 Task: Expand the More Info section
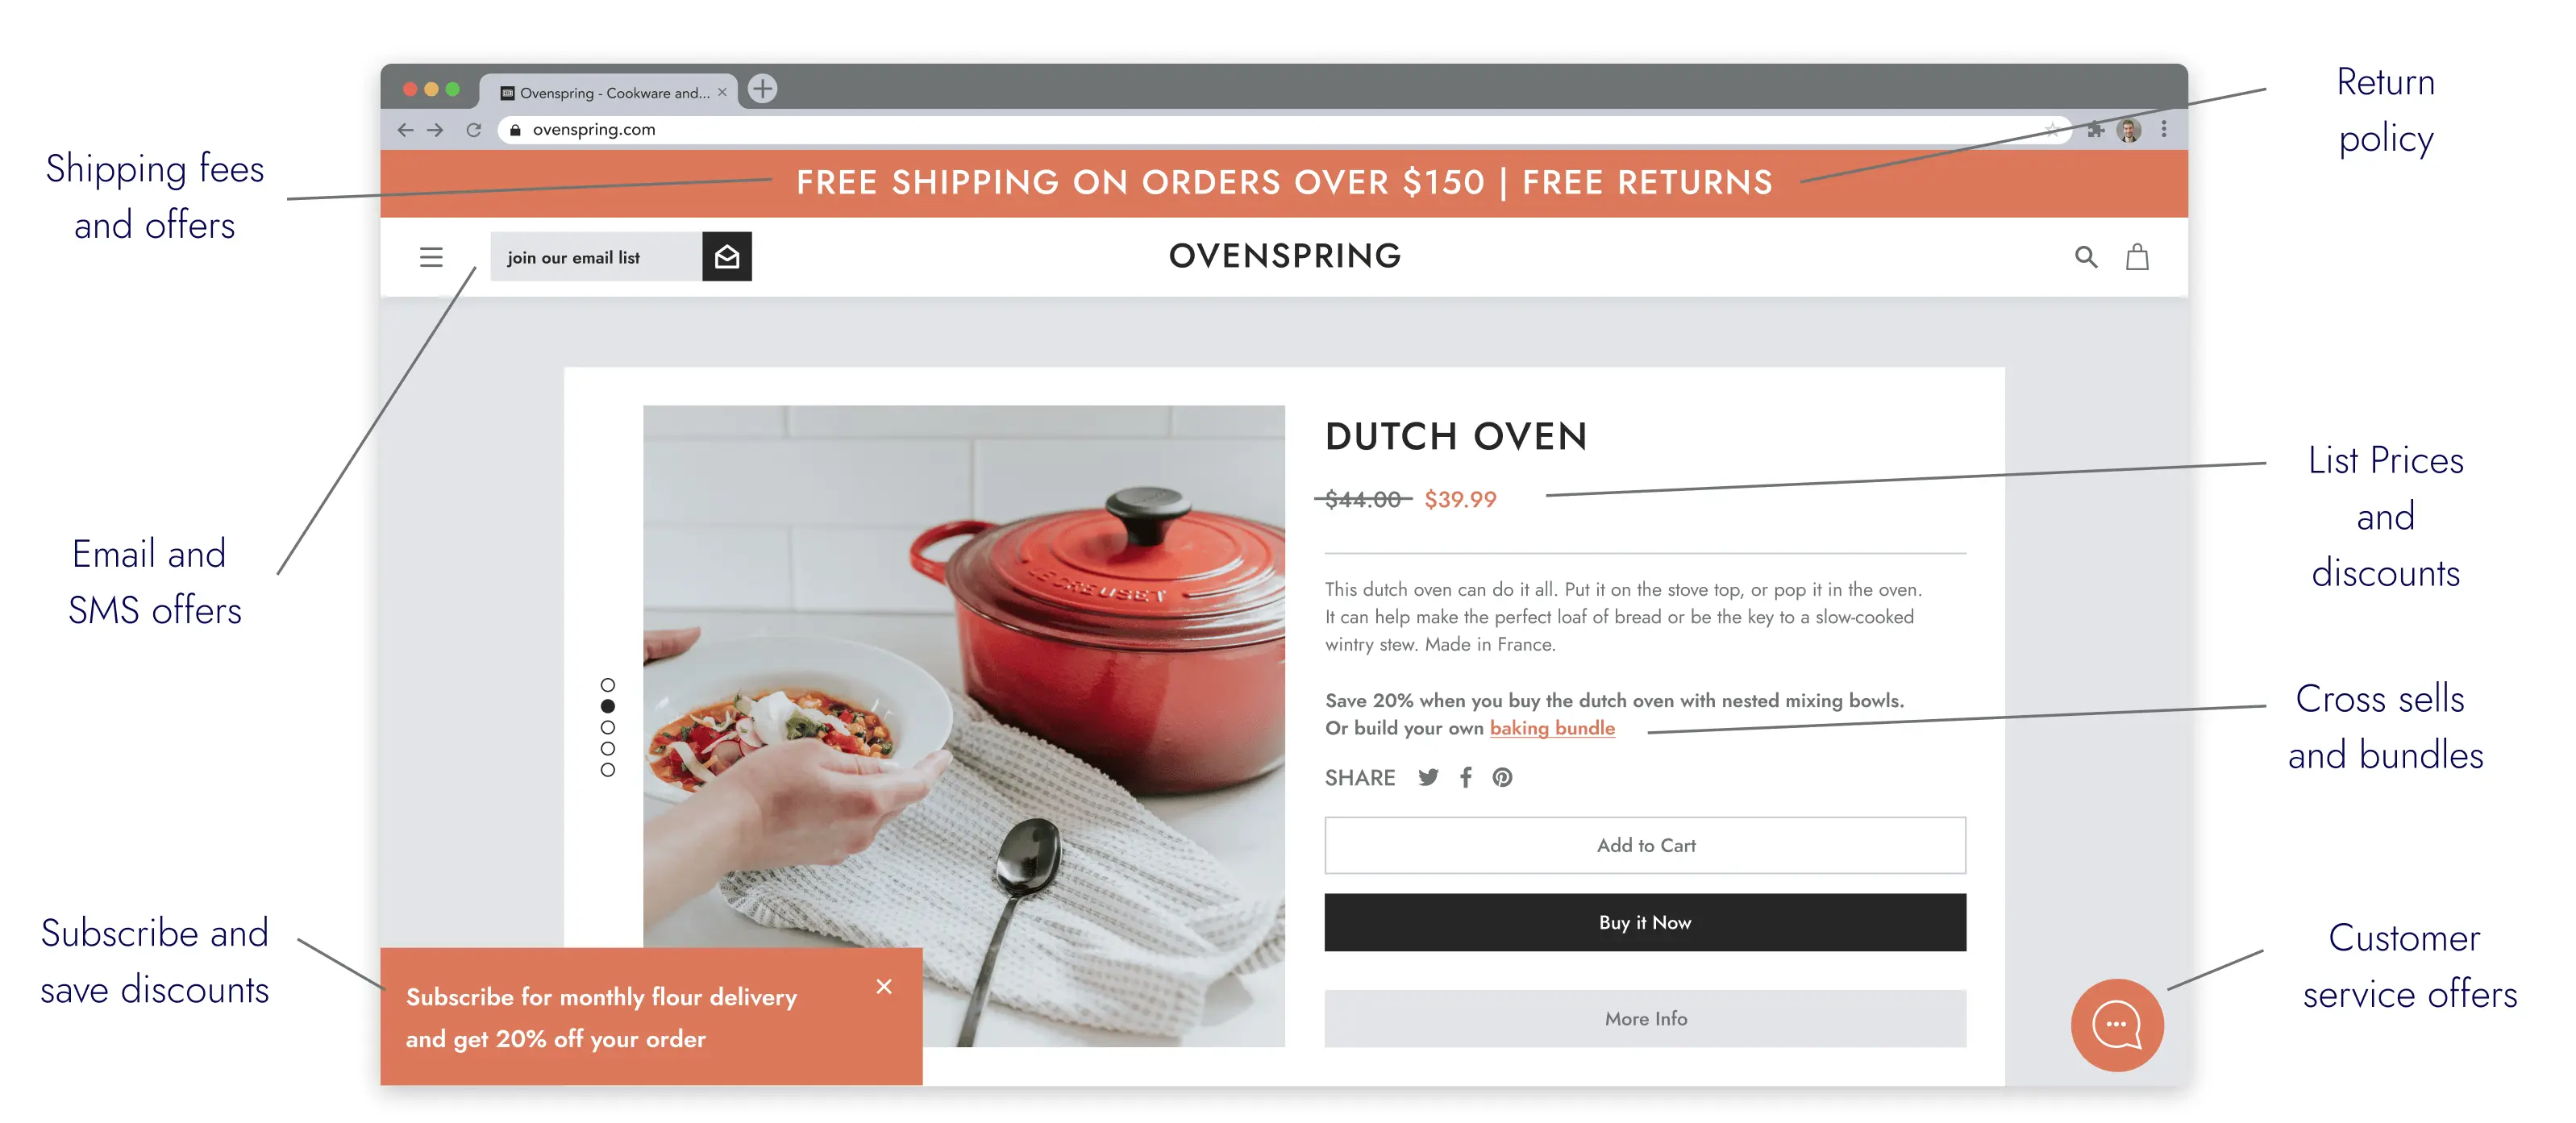click(1645, 1018)
